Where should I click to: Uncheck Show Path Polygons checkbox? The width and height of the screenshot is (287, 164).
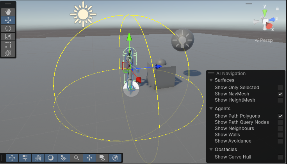click(280, 116)
